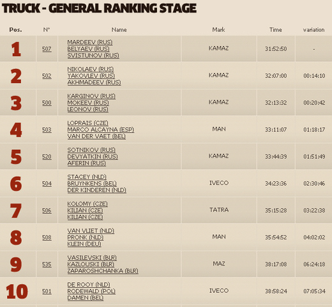
Task: Open the NIKOLAEV (RUS) driver link
Action: click(x=91, y=69)
